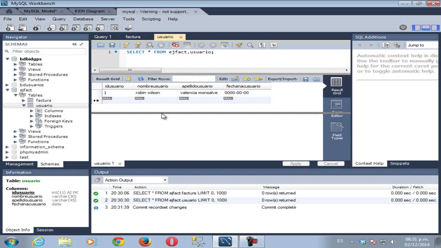This screenshot has width=441, height=248.
Task: Open the object inspector from main toolbar
Action: coord(37,28)
